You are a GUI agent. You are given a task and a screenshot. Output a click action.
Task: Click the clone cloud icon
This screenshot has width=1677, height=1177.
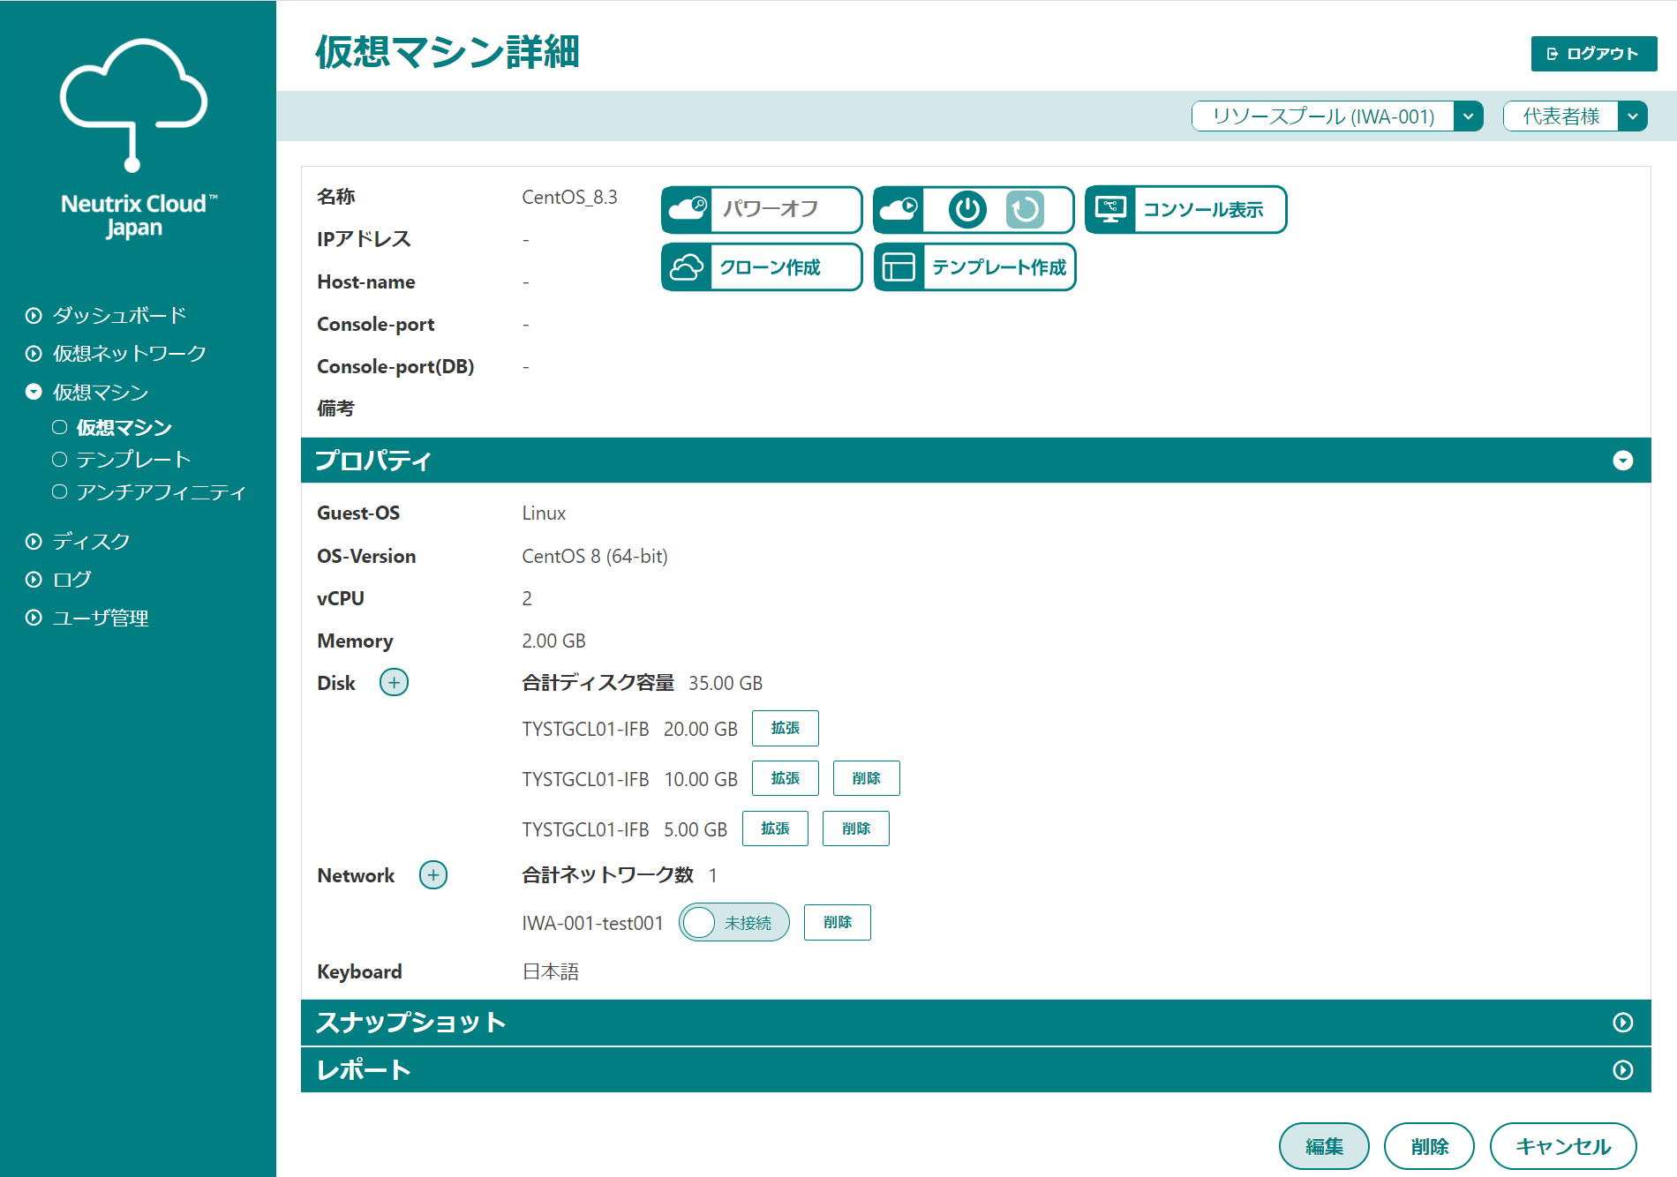pos(688,266)
